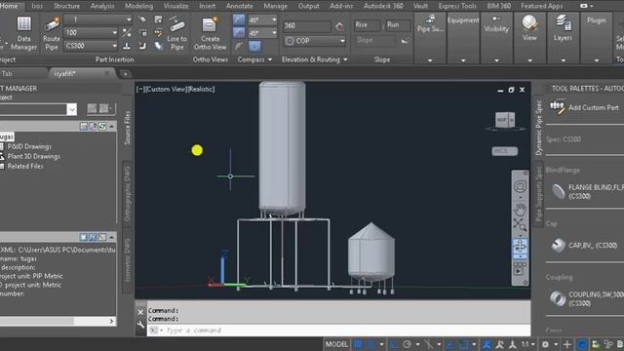Launch the Line to Pipe tool

[x=176, y=33]
